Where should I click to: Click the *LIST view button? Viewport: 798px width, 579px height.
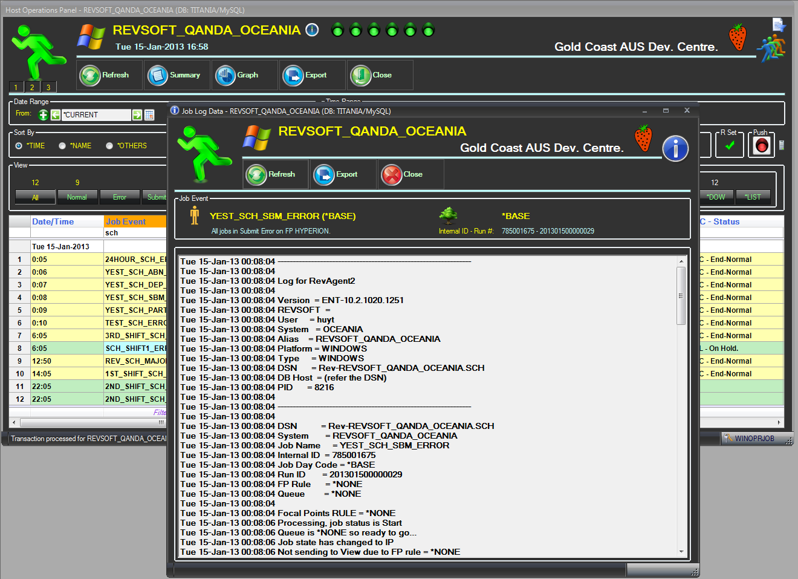tap(753, 197)
